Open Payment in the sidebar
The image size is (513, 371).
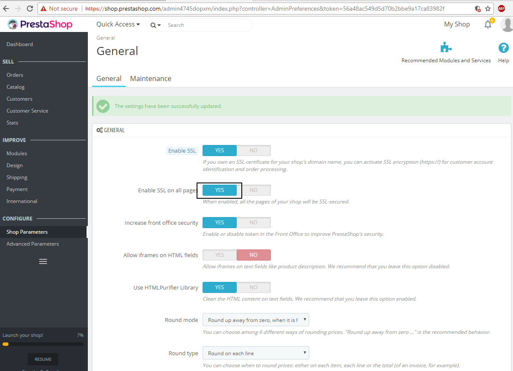click(17, 189)
